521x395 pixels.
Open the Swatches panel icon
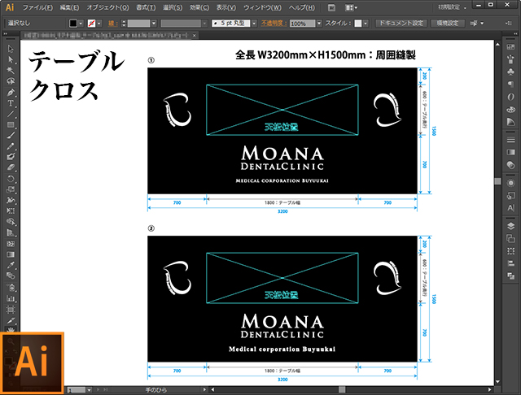click(x=510, y=47)
